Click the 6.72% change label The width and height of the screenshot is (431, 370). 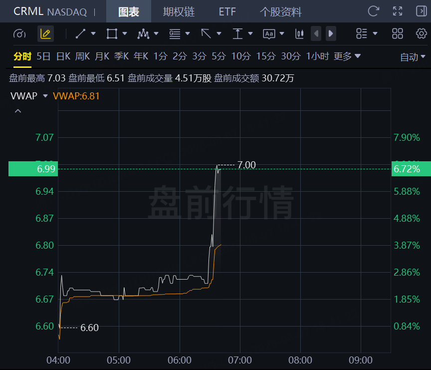tap(411, 169)
